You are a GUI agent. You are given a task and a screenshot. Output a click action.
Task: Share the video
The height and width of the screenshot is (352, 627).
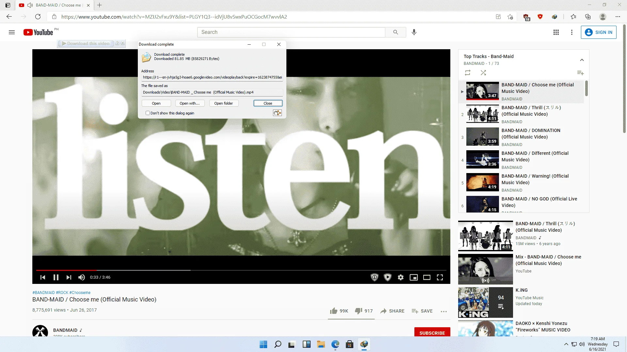(392, 311)
